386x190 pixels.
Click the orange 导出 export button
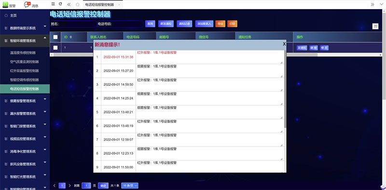pos(220,24)
